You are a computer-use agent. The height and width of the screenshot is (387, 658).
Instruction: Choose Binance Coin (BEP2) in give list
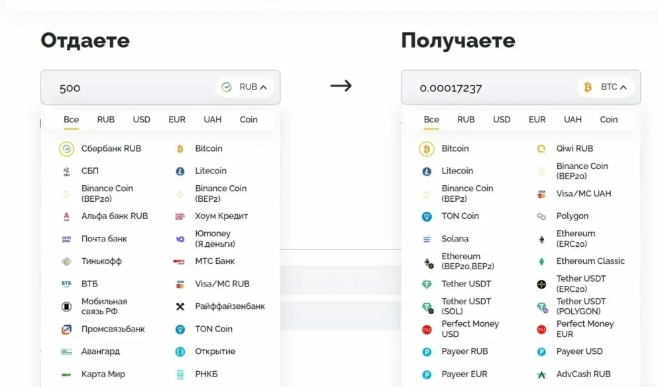click(221, 193)
